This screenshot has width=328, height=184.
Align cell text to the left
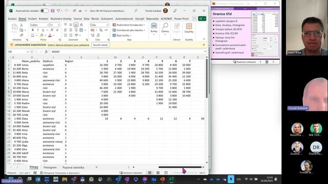click(x=66, y=30)
